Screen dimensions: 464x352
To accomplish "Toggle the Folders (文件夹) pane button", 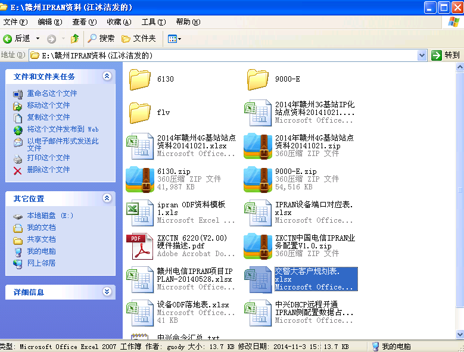I will click(x=139, y=38).
